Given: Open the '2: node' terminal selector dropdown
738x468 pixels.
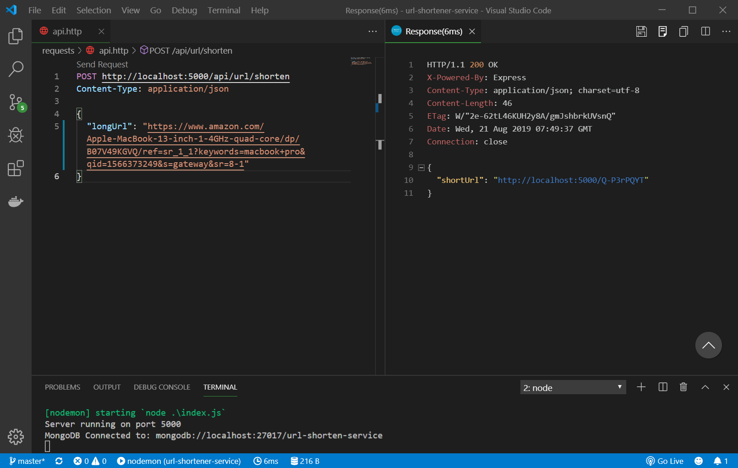Looking at the screenshot, I should pyautogui.click(x=573, y=387).
